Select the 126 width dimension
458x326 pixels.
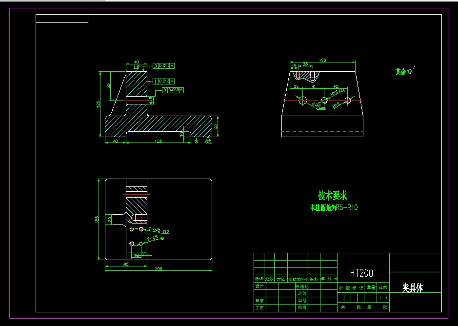pyautogui.click(x=322, y=60)
